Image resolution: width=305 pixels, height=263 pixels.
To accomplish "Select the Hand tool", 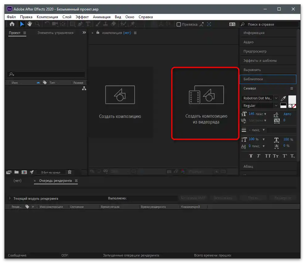I will coord(30,24).
